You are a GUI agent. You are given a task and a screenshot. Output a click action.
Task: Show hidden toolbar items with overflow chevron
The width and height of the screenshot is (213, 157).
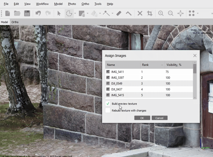(x=212, y=14)
